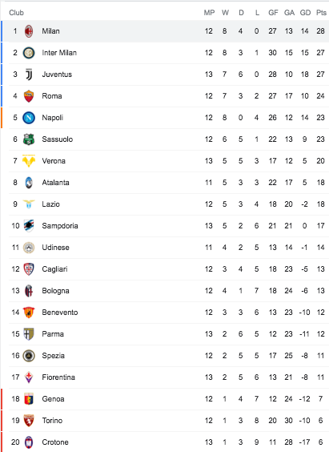
Task: Click the AC Milan club crest
Action: pyautogui.click(x=29, y=31)
